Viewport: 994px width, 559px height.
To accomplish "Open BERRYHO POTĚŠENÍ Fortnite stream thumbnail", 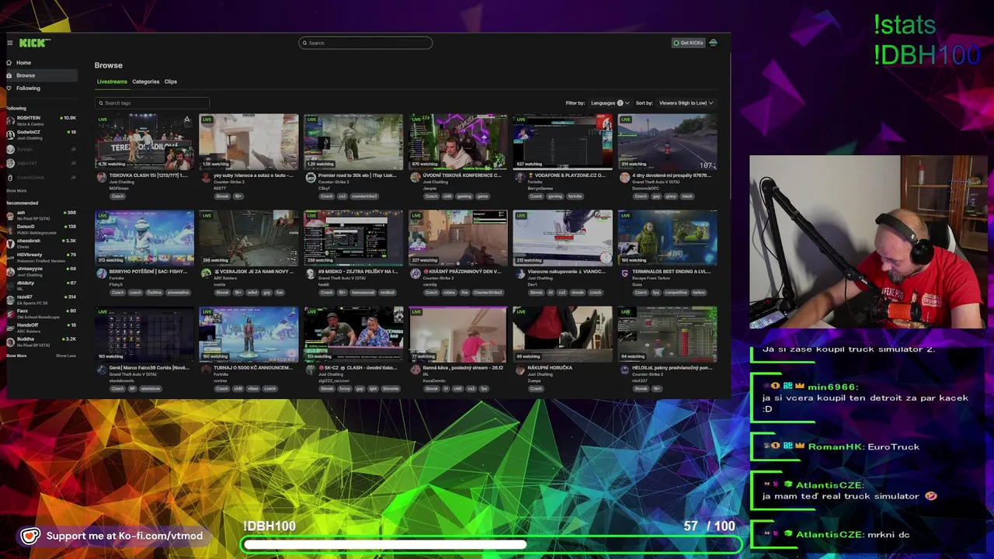I will click(x=144, y=238).
